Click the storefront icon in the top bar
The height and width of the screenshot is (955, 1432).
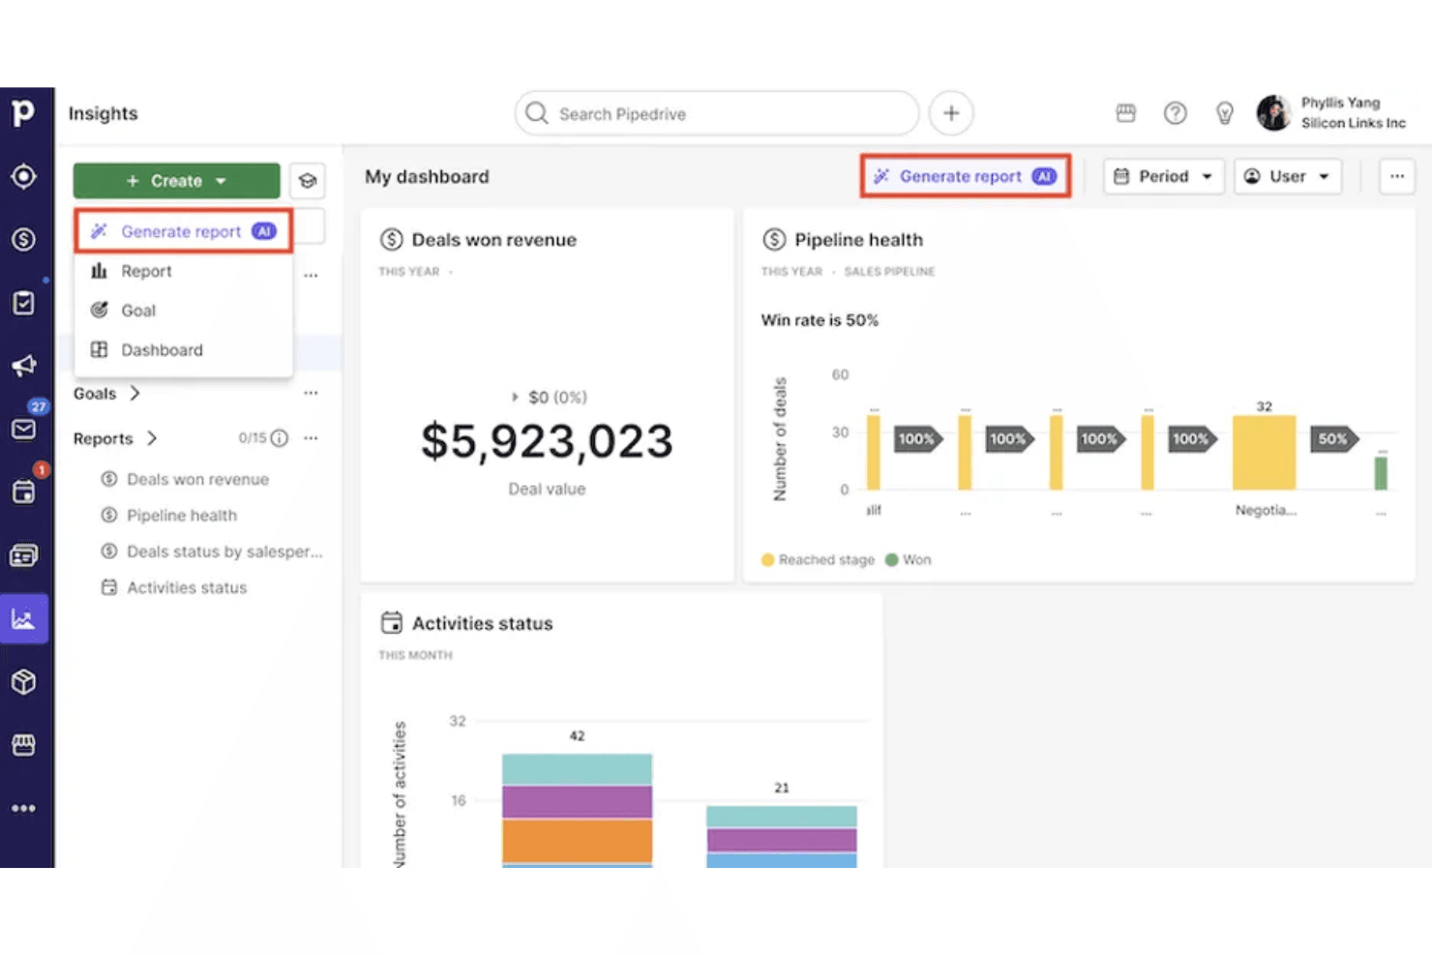pyautogui.click(x=1125, y=113)
